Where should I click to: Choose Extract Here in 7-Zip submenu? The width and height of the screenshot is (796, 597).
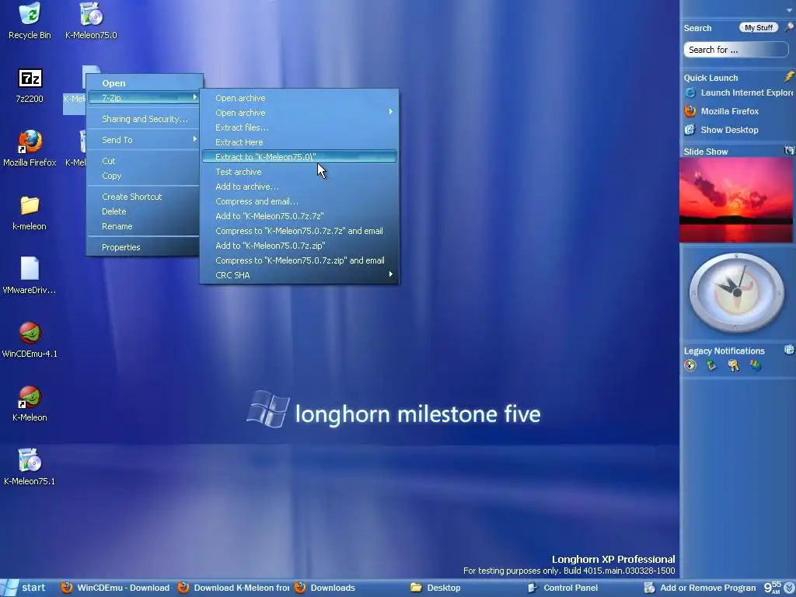coord(299,142)
